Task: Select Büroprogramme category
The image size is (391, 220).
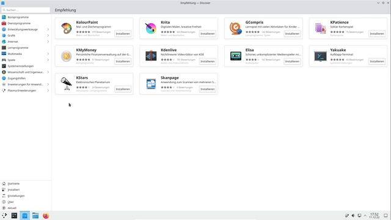Action: pyautogui.click(x=26, y=17)
